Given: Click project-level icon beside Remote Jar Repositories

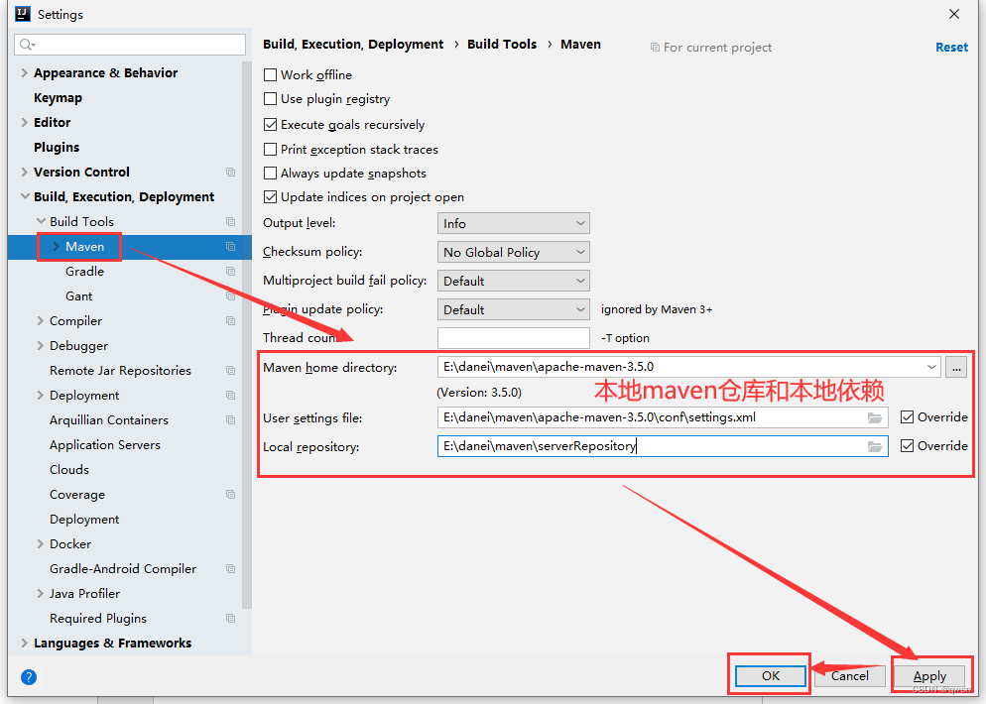Looking at the screenshot, I should [231, 371].
